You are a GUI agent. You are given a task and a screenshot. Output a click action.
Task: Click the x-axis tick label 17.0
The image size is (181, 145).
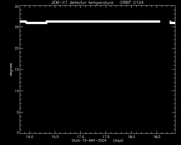click(80, 137)
